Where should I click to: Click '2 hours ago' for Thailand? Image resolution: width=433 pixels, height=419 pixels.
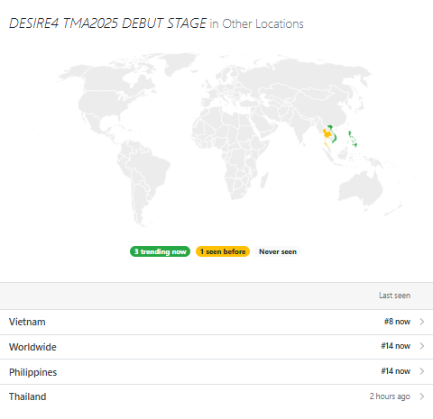pos(390,396)
